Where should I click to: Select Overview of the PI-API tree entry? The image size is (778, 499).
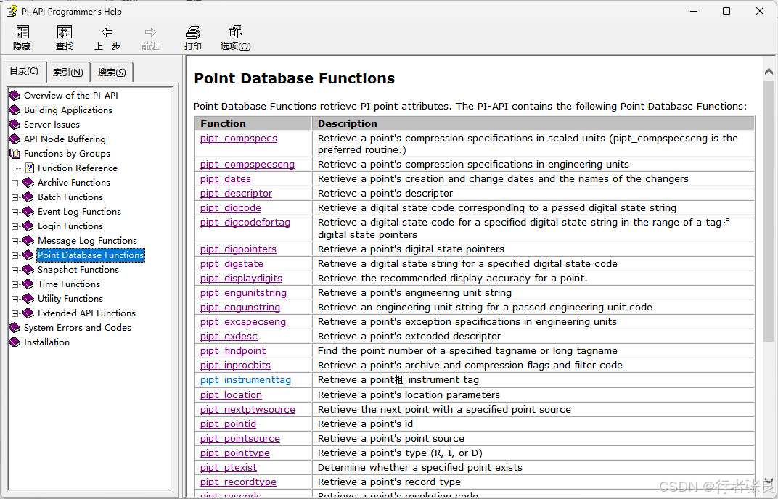pyautogui.click(x=71, y=95)
